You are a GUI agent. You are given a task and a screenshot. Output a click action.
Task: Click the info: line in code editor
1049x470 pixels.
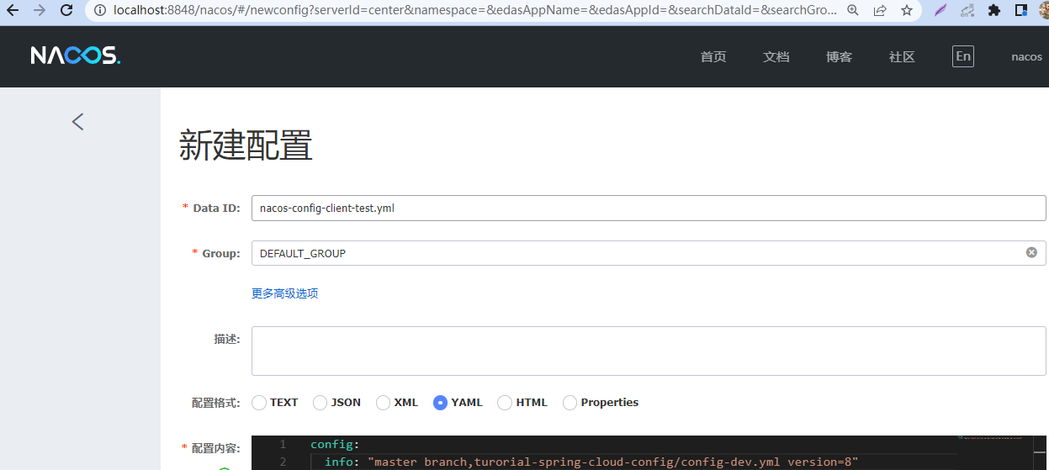[591, 462]
